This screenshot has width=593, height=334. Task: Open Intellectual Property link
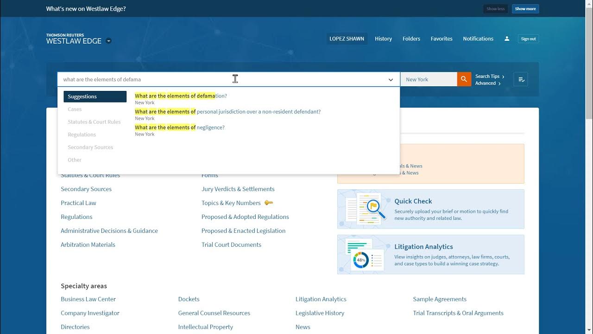(x=206, y=327)
